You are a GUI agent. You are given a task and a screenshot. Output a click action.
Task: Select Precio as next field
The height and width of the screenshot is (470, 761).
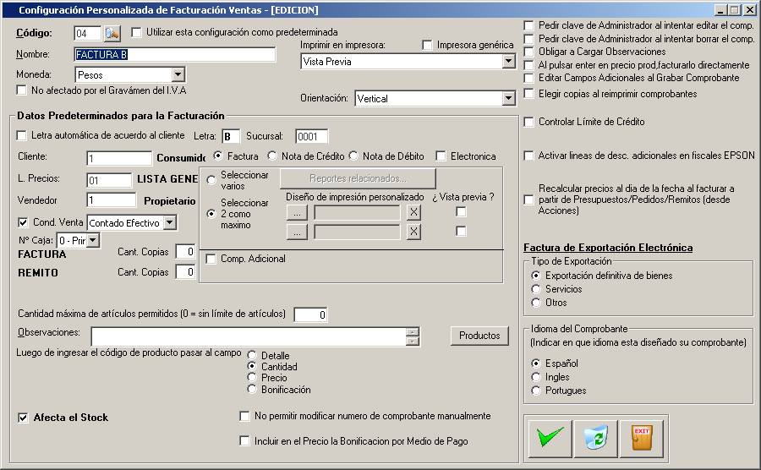pyautogui.click(x=251, y=377)
